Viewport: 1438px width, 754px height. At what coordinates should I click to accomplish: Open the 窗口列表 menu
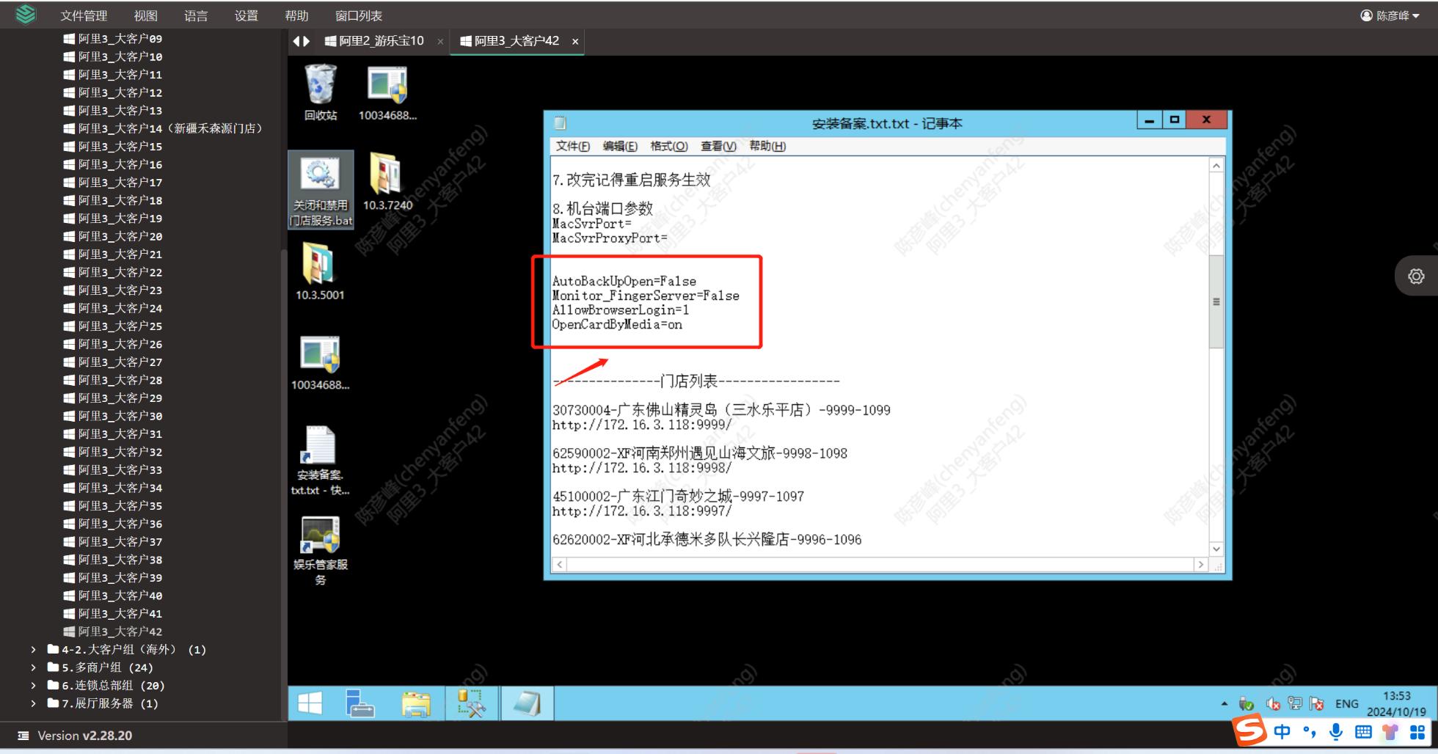coord(359,15)
